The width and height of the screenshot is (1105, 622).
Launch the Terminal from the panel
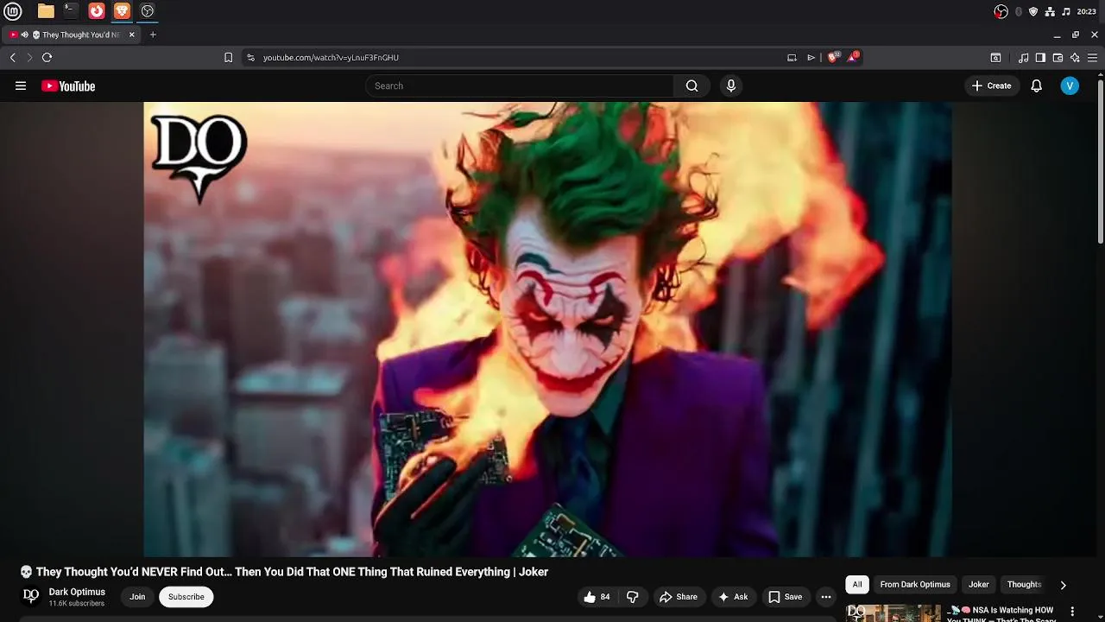(x=71, y=11)
